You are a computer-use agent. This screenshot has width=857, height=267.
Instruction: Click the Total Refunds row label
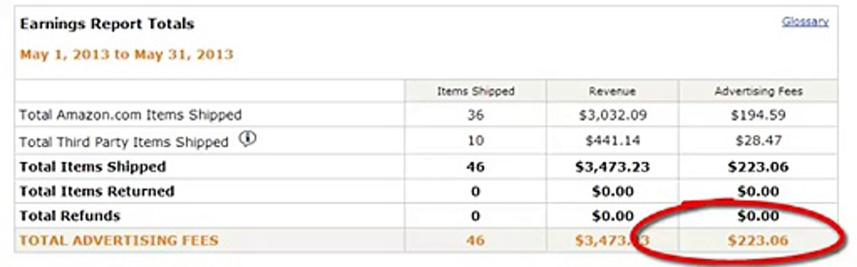point(70,216)
